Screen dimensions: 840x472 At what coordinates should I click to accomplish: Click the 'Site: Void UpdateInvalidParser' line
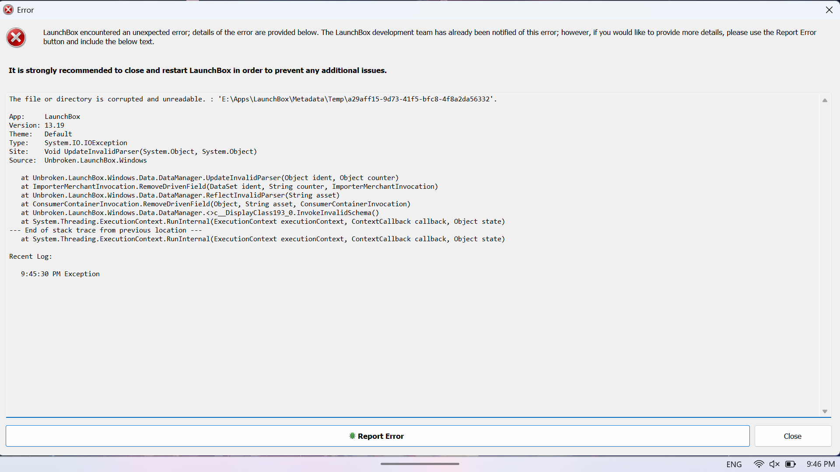point(133,152)
